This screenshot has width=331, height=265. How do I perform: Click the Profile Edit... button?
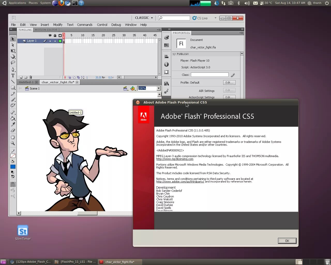coord(229,83)
